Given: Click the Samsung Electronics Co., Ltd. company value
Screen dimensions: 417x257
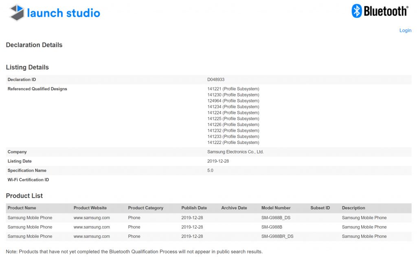Looking at the screenshot, I should (235, 152).
